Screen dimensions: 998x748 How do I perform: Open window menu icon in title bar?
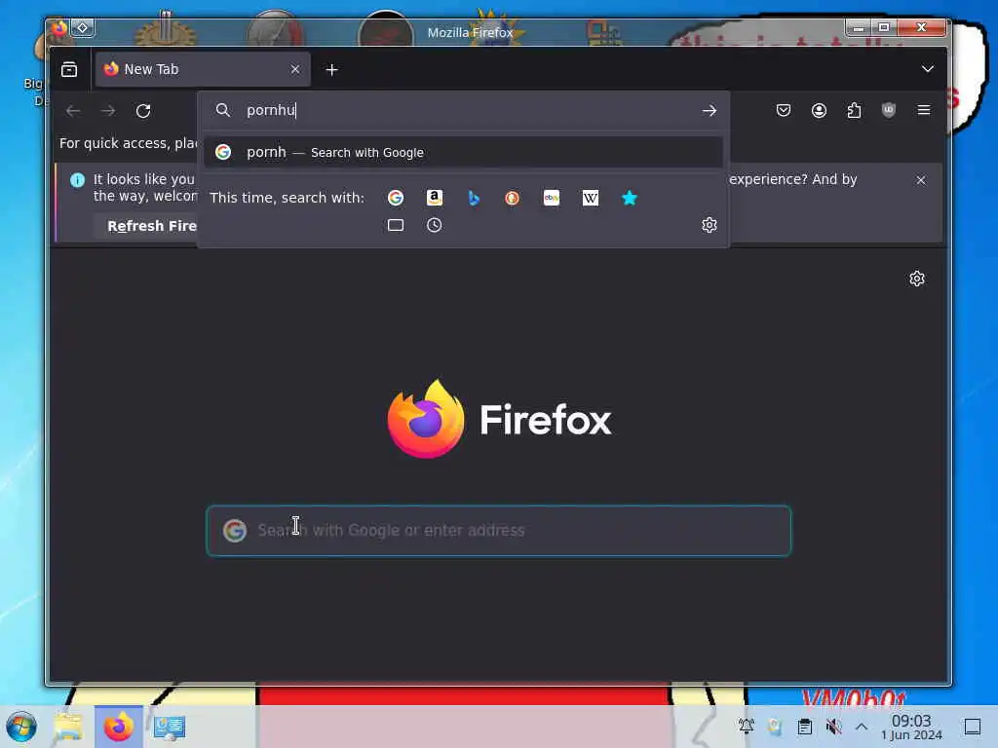point(83,28)
